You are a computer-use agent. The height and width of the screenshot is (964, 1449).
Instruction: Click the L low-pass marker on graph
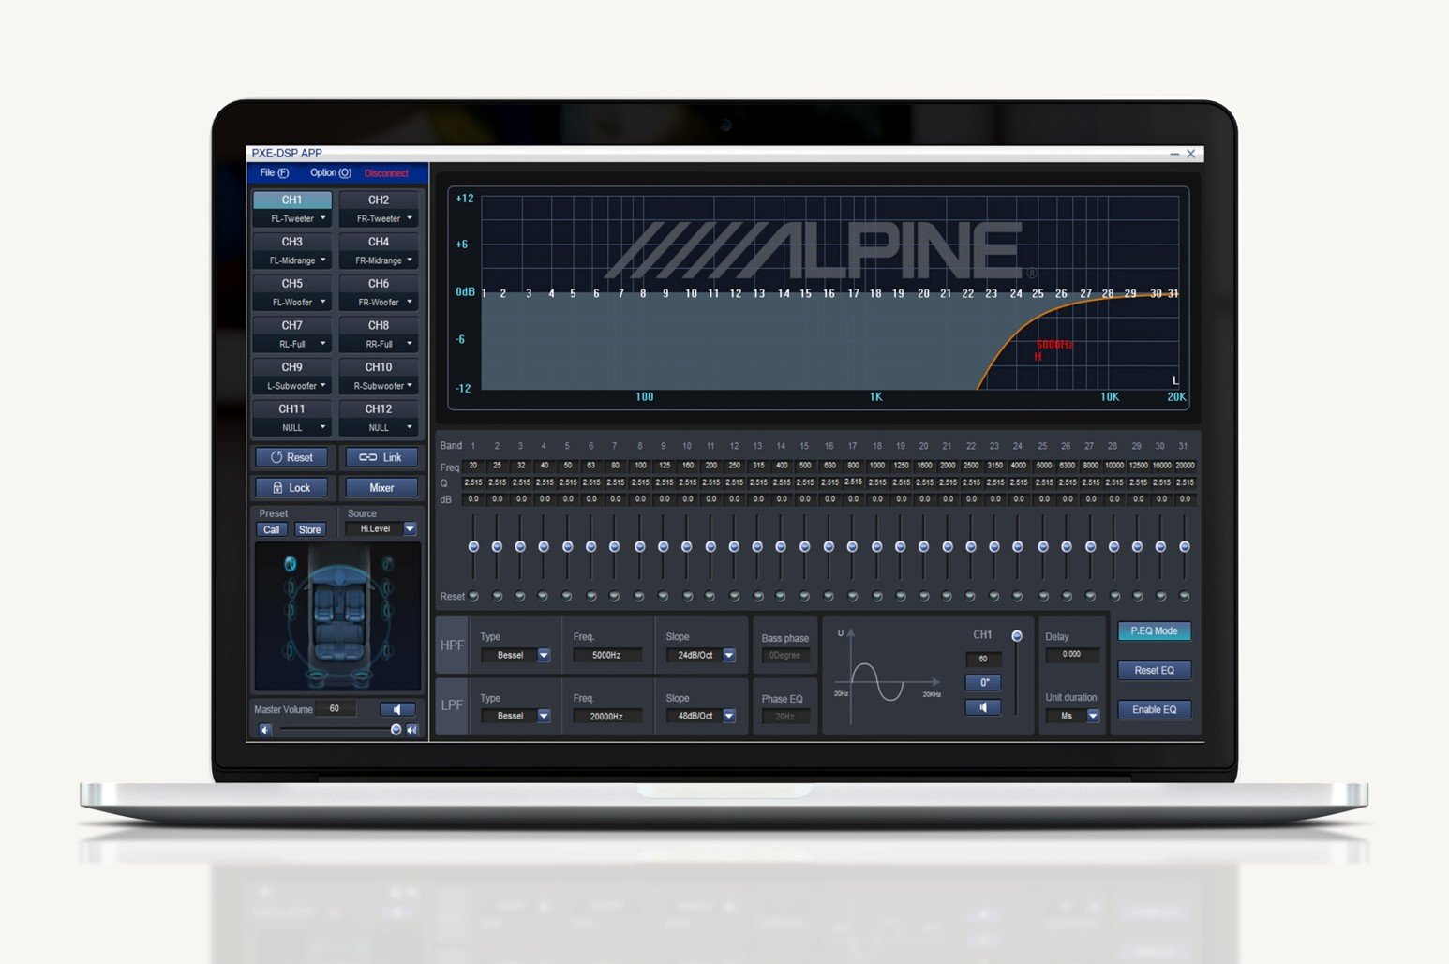(1175, 380)
